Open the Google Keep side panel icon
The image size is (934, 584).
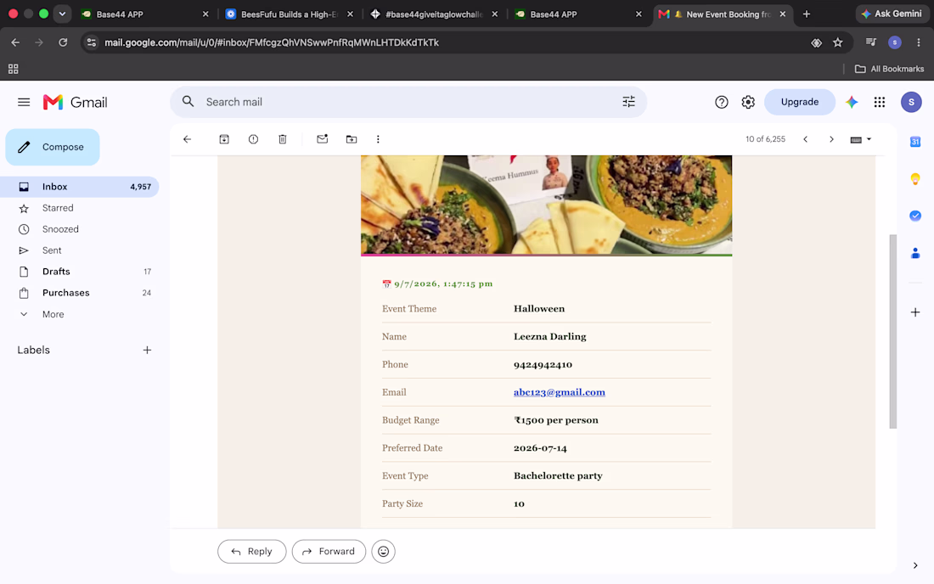coord(915,178)
